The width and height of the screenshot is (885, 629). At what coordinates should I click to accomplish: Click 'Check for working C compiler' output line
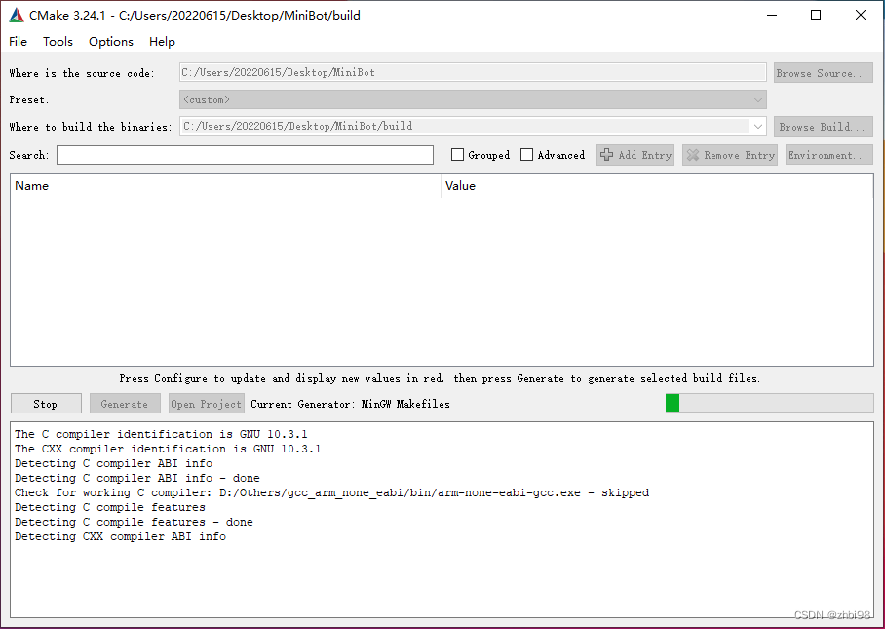click(x=331, y=492)
